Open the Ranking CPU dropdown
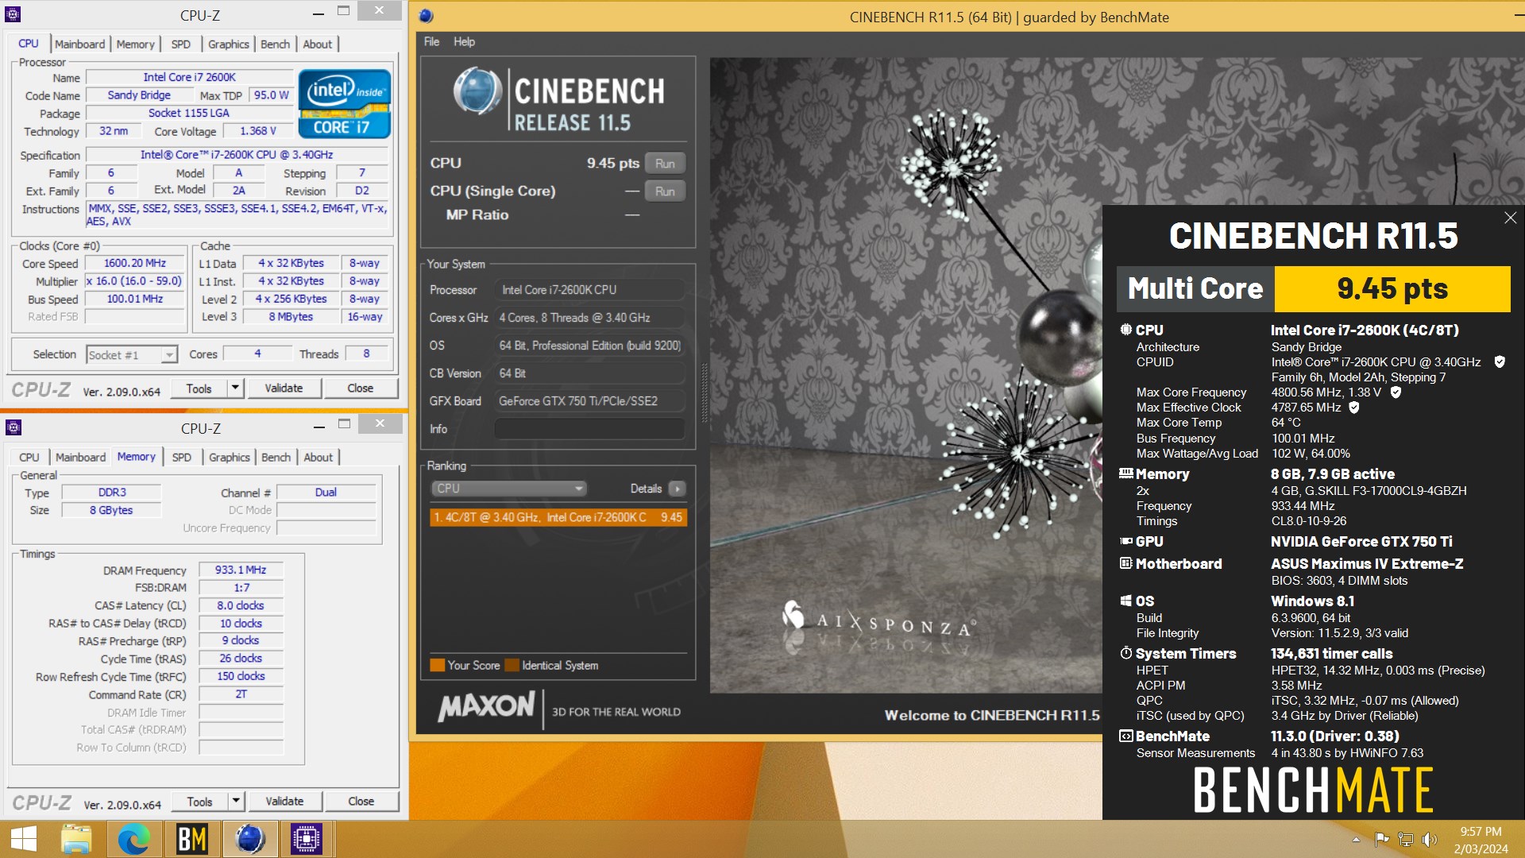This screenshot has width=1525, height=858. pyautogui.click(x=509, y=489)
